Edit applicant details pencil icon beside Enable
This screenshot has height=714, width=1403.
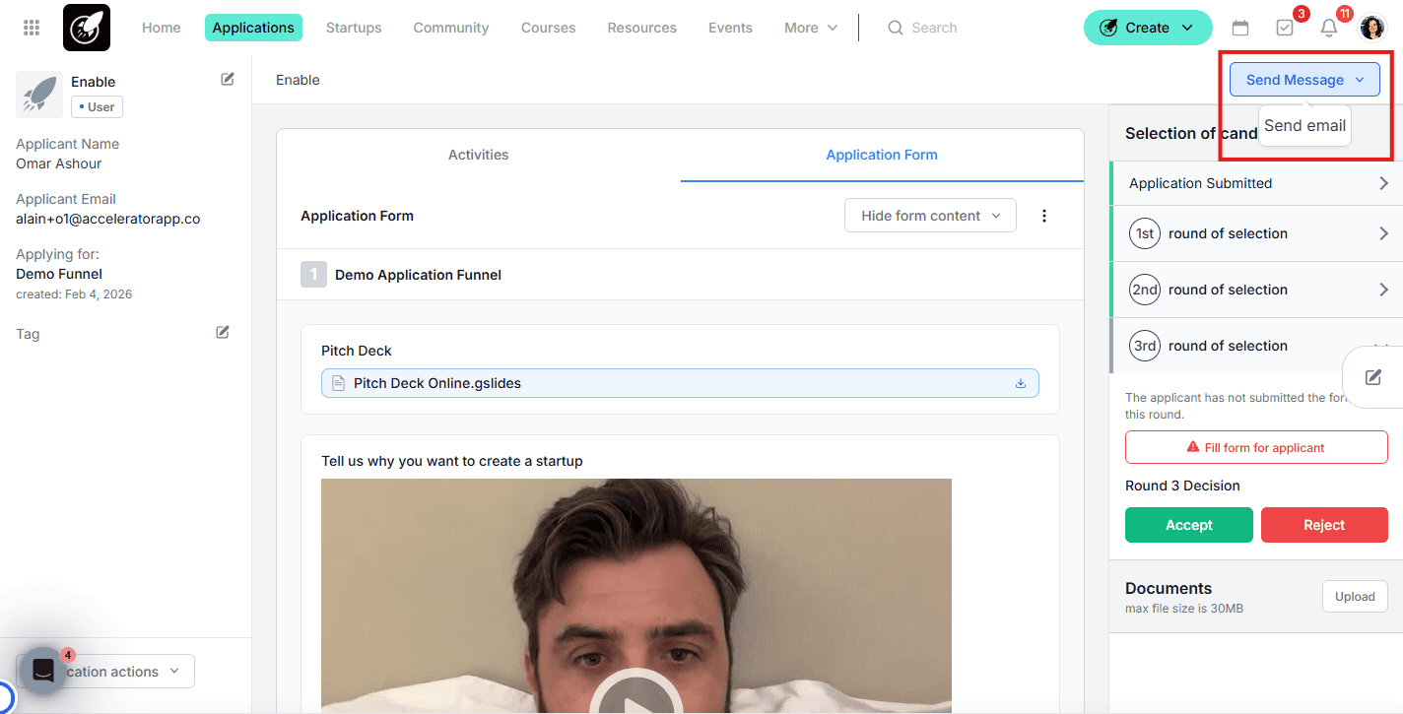[228, 79]
